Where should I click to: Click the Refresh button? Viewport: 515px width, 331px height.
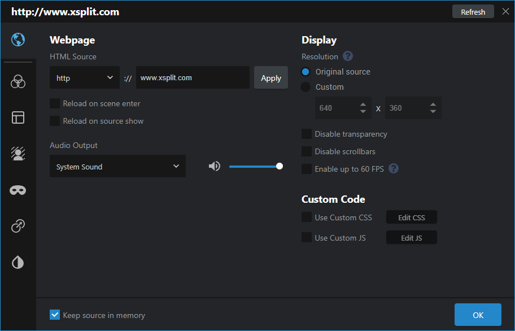[x=473, y=12]
